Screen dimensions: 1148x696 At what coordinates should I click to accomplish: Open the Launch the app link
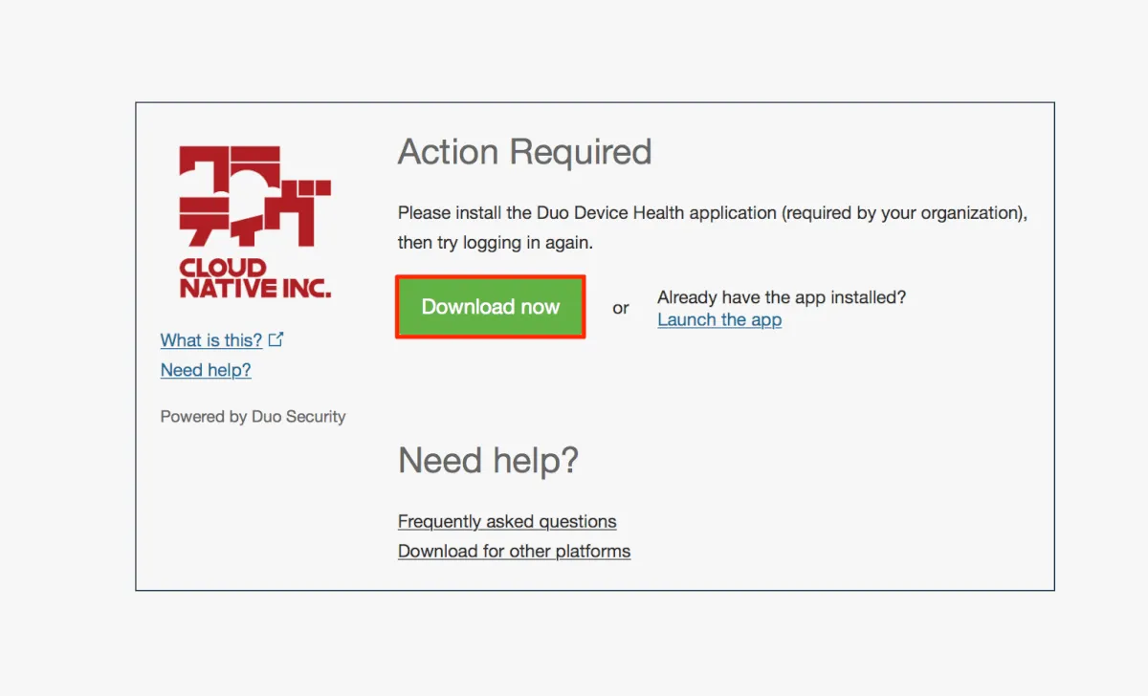(719, 320)
